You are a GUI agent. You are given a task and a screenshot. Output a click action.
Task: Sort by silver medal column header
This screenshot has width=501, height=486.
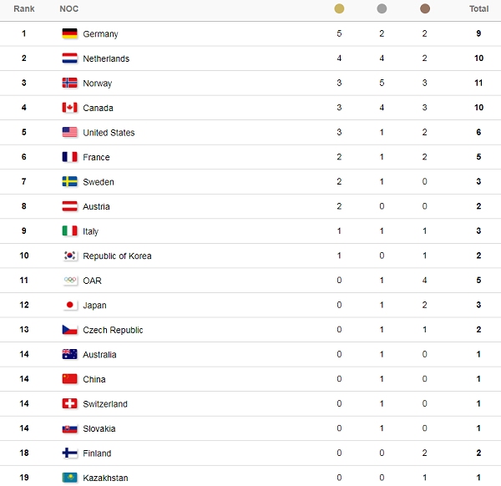[x=382, y=8]
